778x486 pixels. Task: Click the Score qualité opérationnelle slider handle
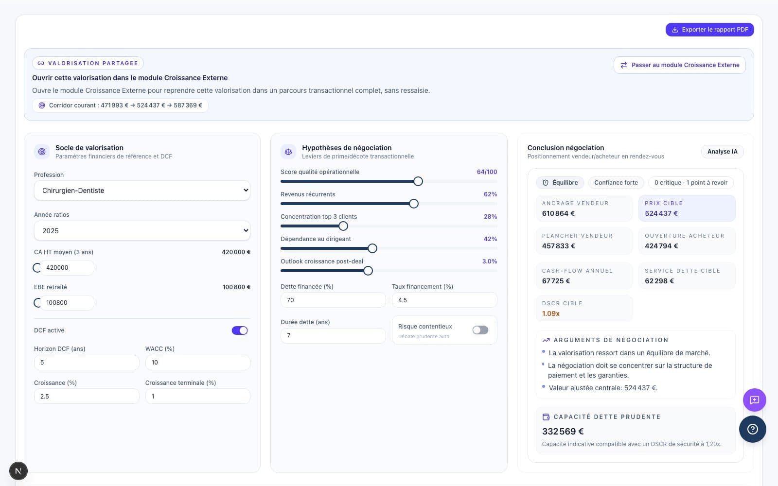coord(418,181)
